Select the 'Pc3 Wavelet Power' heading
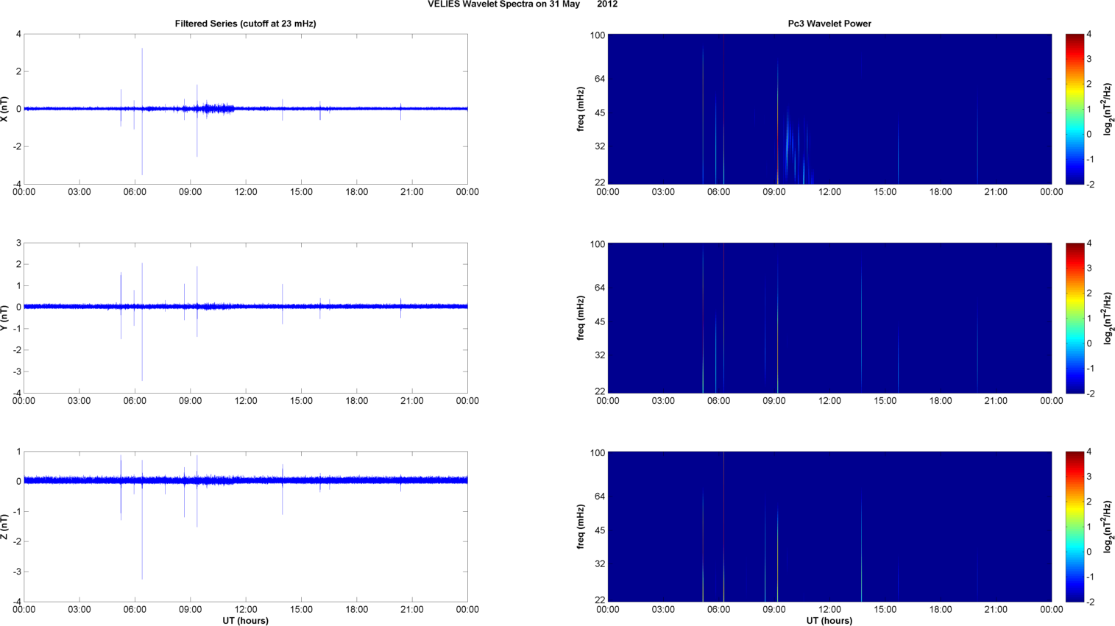Screen dimensions: 1115x626 click(829, 24)
